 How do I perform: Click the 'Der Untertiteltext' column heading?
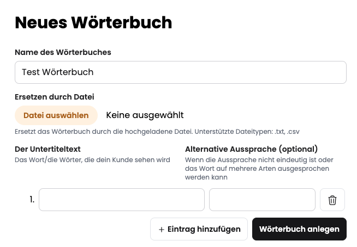point(47,149)
